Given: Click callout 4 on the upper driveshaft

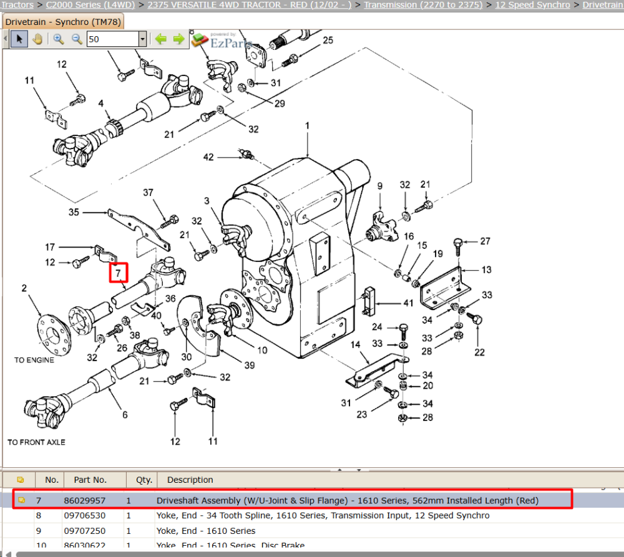Looking at the screenshot, I should pyautogui.click(x=101, y=104).
